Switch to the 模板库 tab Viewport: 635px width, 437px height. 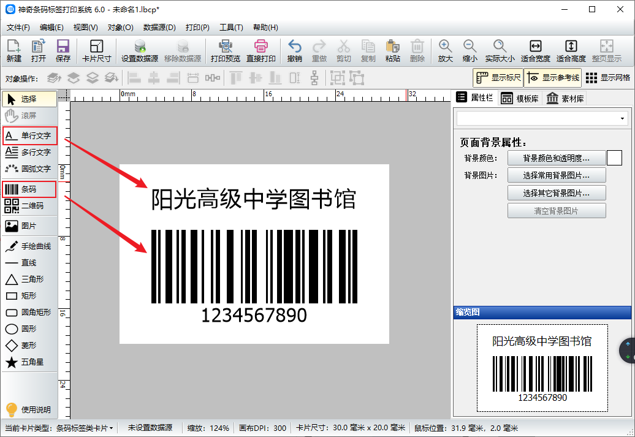pyautogui.click(x=520, y=99)
